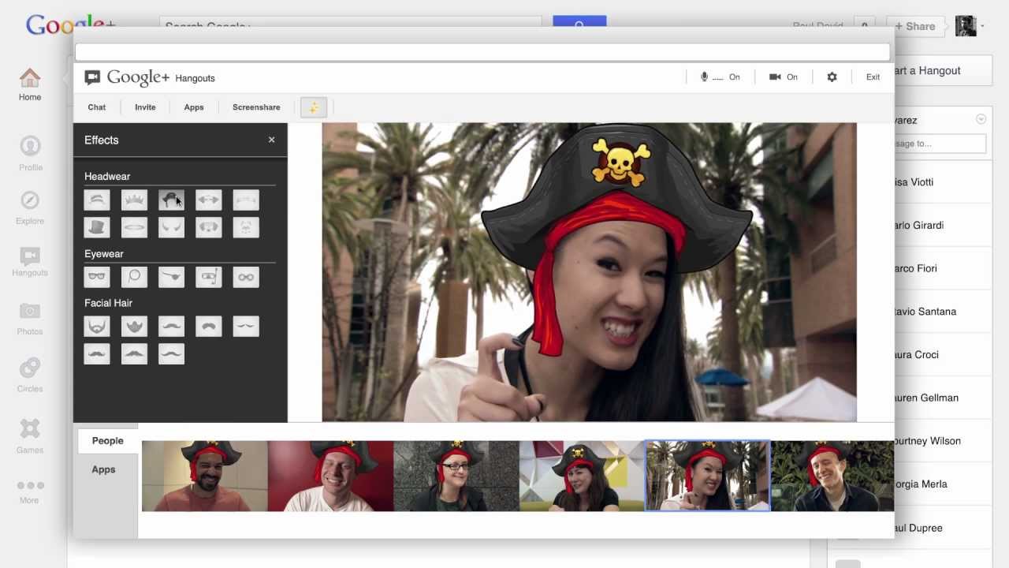The height and width of the screenshot is (568, 1009).
Task: Open Hangouts in Google+ sidebar
Action: coord(30,262)
